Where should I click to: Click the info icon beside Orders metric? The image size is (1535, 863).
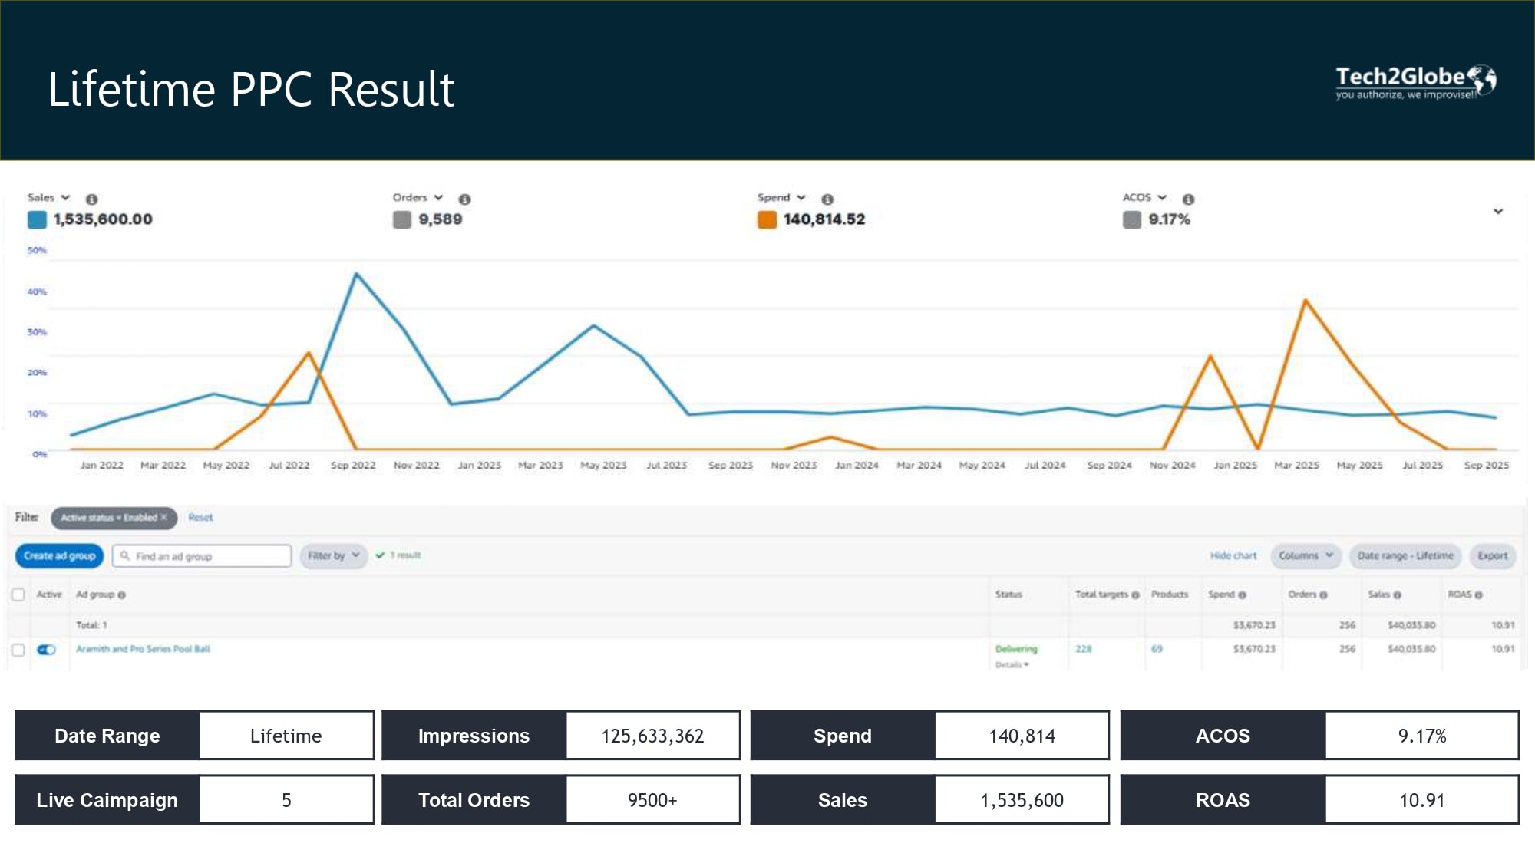click(464, 199)
